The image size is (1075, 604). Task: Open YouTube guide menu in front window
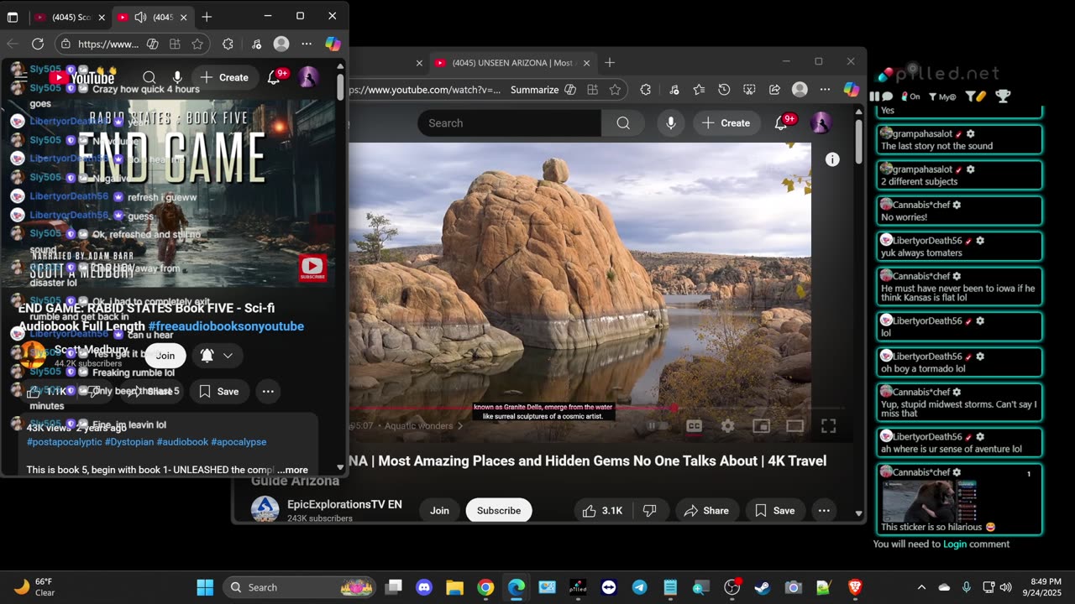click(21, 77)
